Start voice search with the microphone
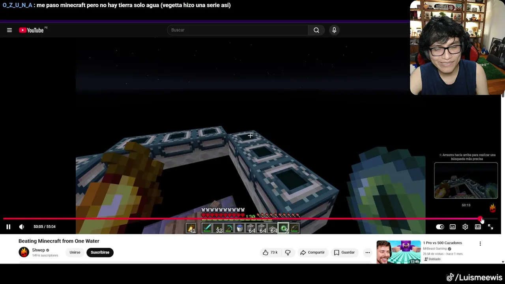The width and height of the screenshot is (505, 284). tap(334, 30)
